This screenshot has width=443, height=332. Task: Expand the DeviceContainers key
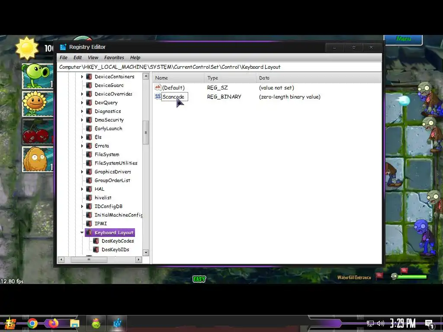point(82,77)
